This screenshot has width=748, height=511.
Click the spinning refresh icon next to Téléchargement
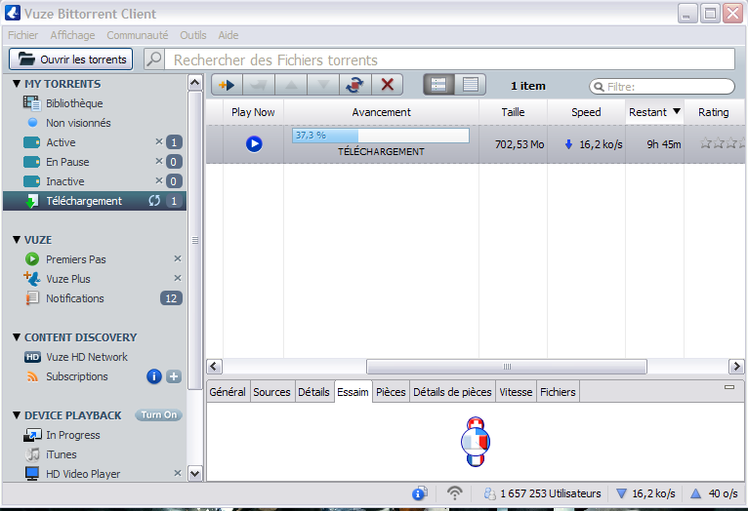154,201
